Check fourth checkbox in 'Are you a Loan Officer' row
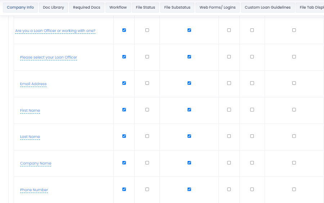Screen dimensions: 324x203 (x=229, y=30)
